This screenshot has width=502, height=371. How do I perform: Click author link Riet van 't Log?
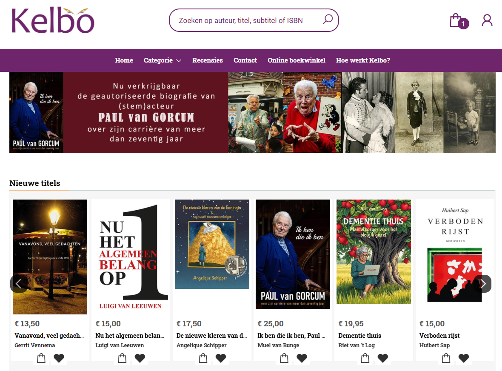357,345
